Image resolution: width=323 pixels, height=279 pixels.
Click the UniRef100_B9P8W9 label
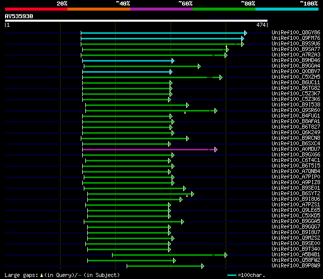[296, 266]
